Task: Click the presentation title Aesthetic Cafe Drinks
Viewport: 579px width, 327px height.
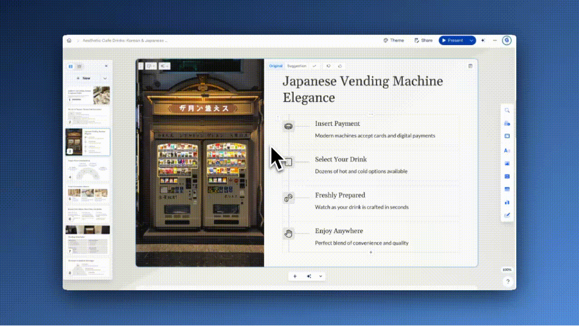Action: pos(125,40)
